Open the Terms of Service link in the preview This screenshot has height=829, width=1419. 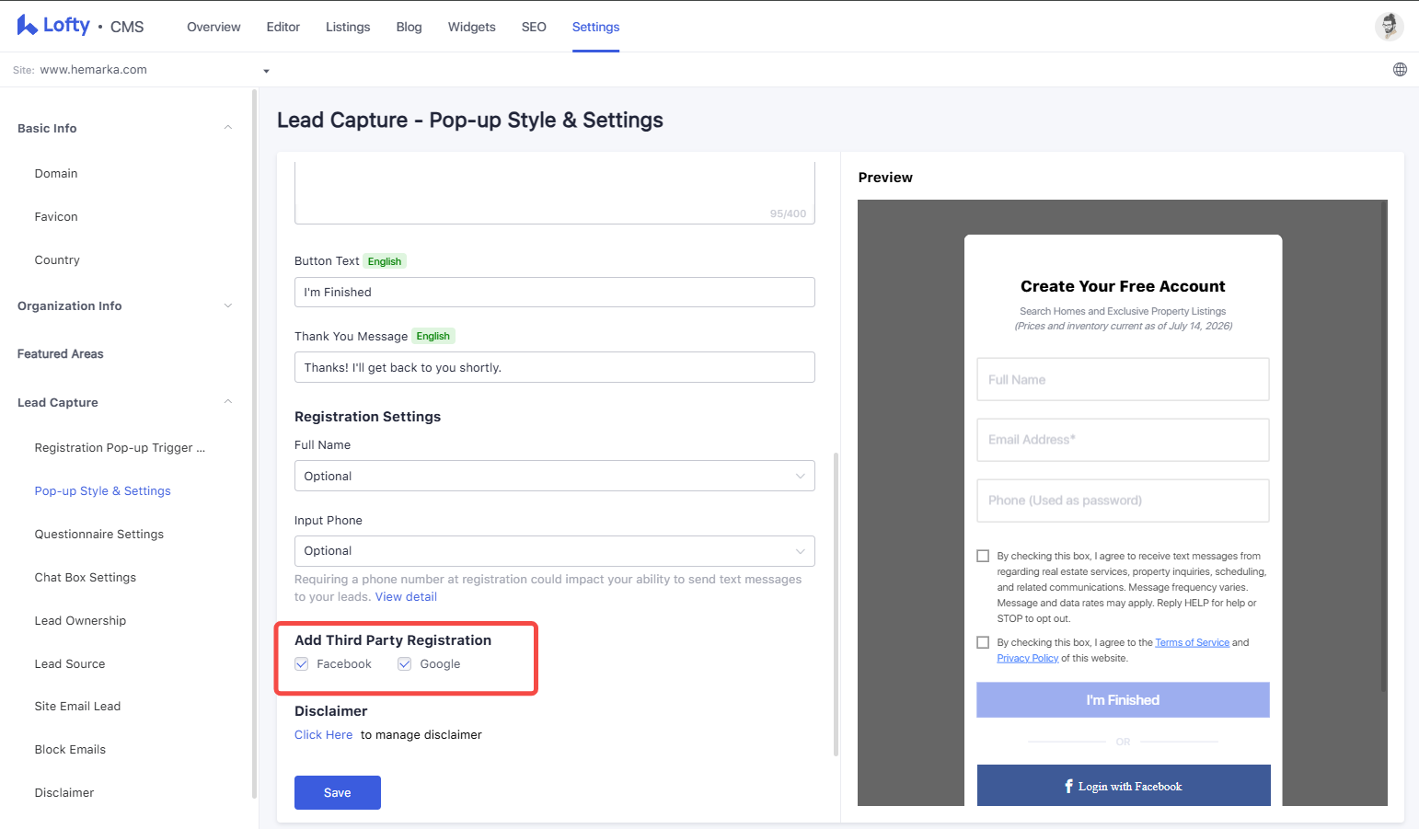pos(1193,642)
